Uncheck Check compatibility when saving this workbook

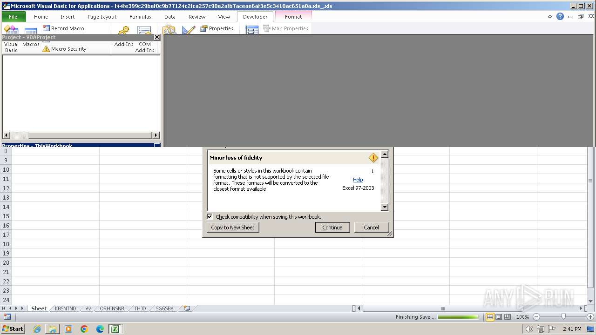point(210,217)
